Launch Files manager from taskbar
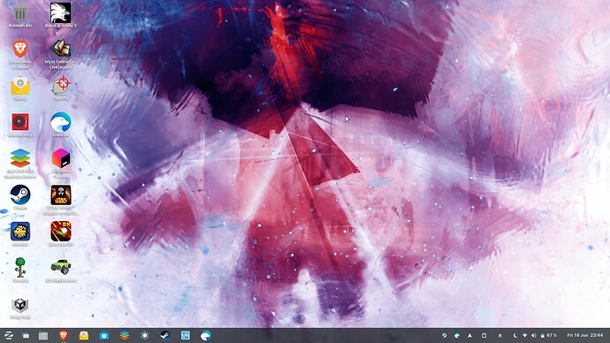610x343 pixels. point(43,335)
